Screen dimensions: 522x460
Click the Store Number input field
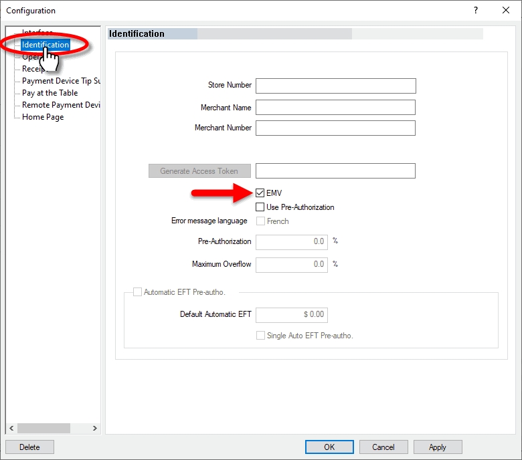335,86
